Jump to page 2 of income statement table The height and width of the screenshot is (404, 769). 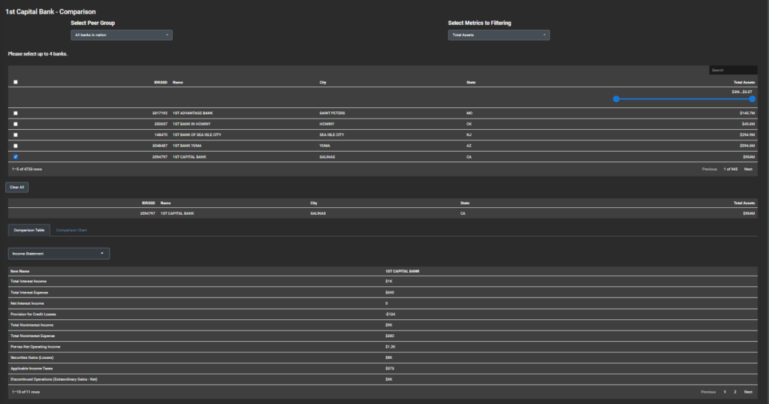pyautogui.click(x=734, y=392)
